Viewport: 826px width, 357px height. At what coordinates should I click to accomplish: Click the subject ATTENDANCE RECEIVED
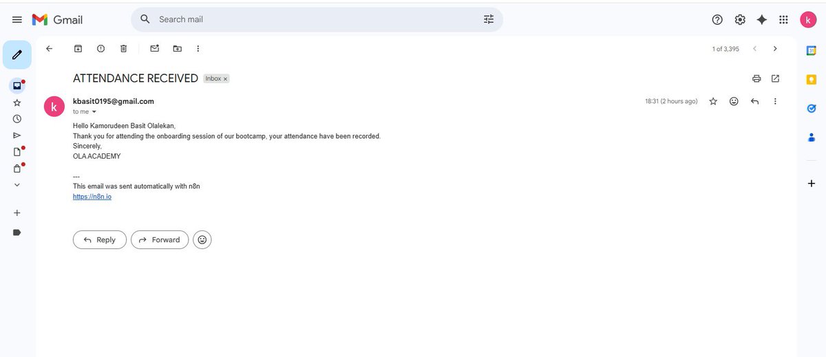(x=136, y=78)
